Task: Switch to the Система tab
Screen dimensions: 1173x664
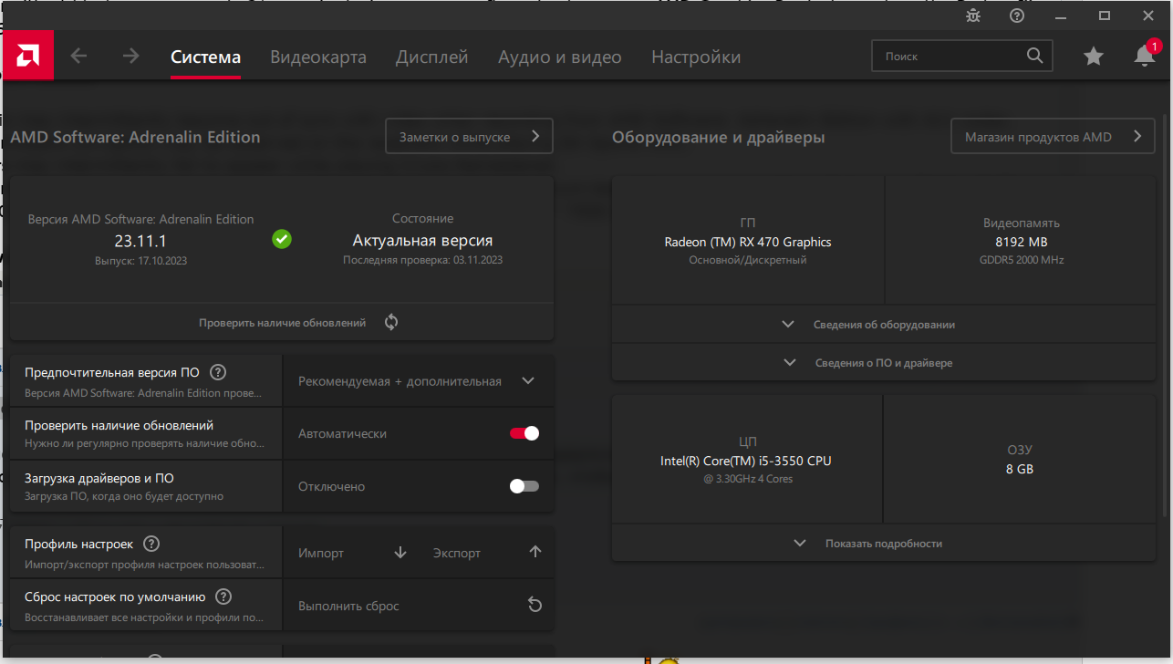Action: pos(206,57)
